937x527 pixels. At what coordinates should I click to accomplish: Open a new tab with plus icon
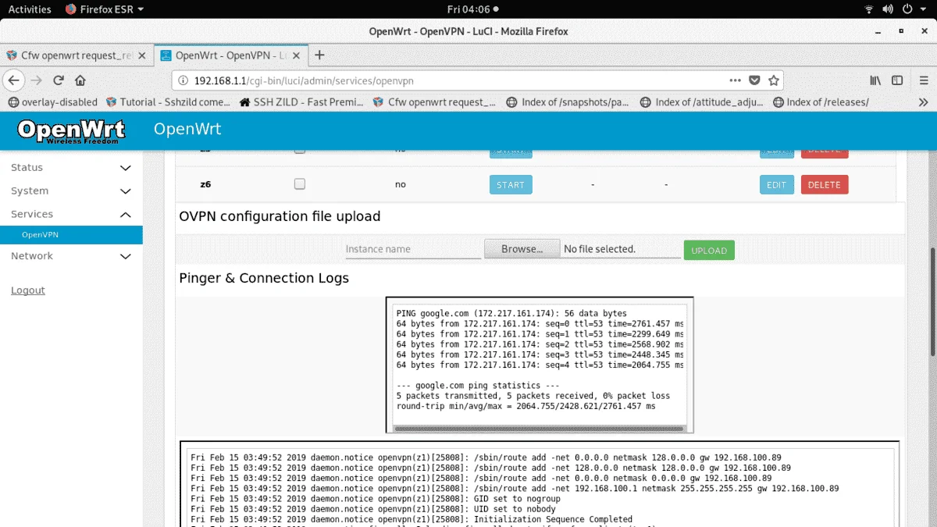click(319, 55)
